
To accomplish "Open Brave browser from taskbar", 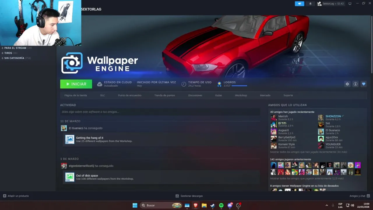I will pos(196,205).
